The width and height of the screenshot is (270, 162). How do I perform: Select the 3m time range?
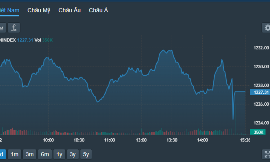[30, 154]
